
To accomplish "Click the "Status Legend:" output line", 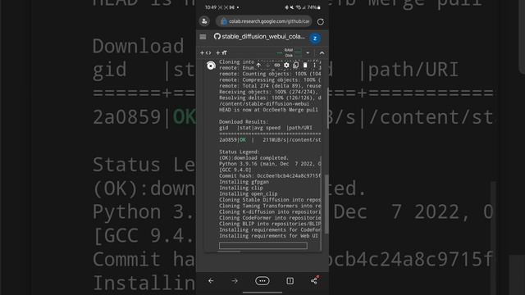I will [240, 152].
